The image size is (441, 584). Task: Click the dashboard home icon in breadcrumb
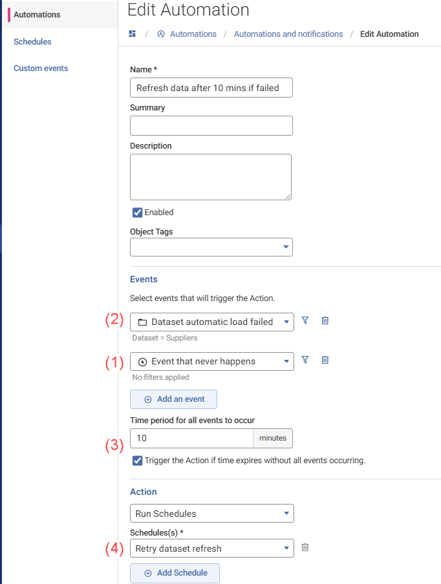click(x=133, y=34)
